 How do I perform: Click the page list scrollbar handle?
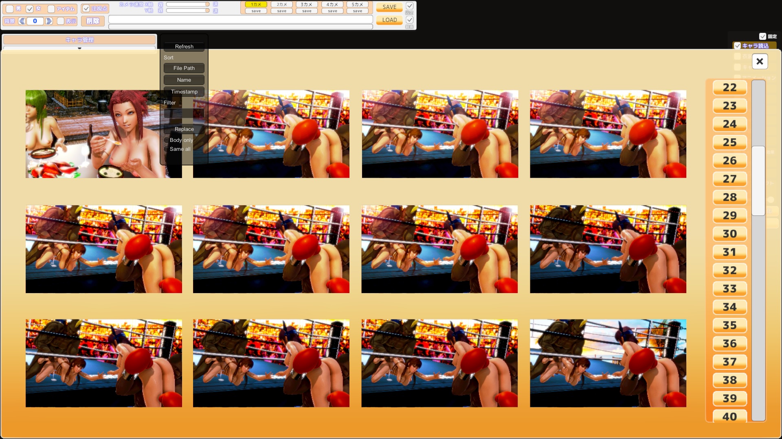pos(758,181)
